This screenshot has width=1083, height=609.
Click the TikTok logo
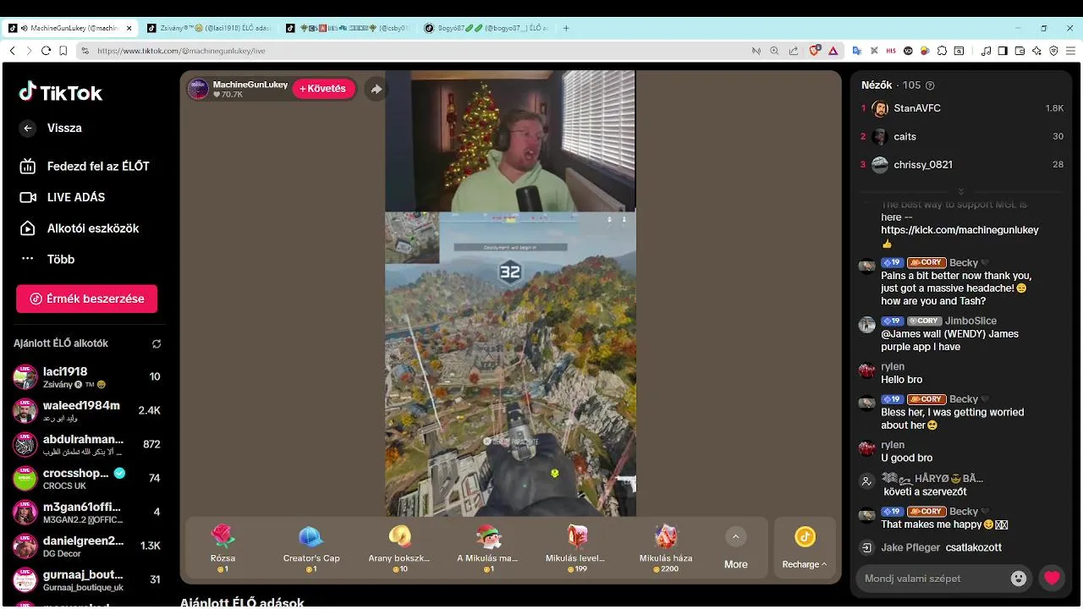point(61,92)
